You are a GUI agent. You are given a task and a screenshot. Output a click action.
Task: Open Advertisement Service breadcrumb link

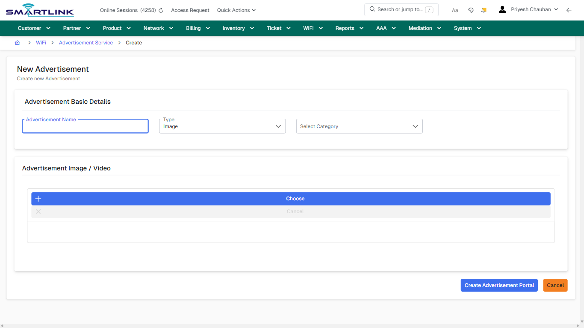coord(86,42)
